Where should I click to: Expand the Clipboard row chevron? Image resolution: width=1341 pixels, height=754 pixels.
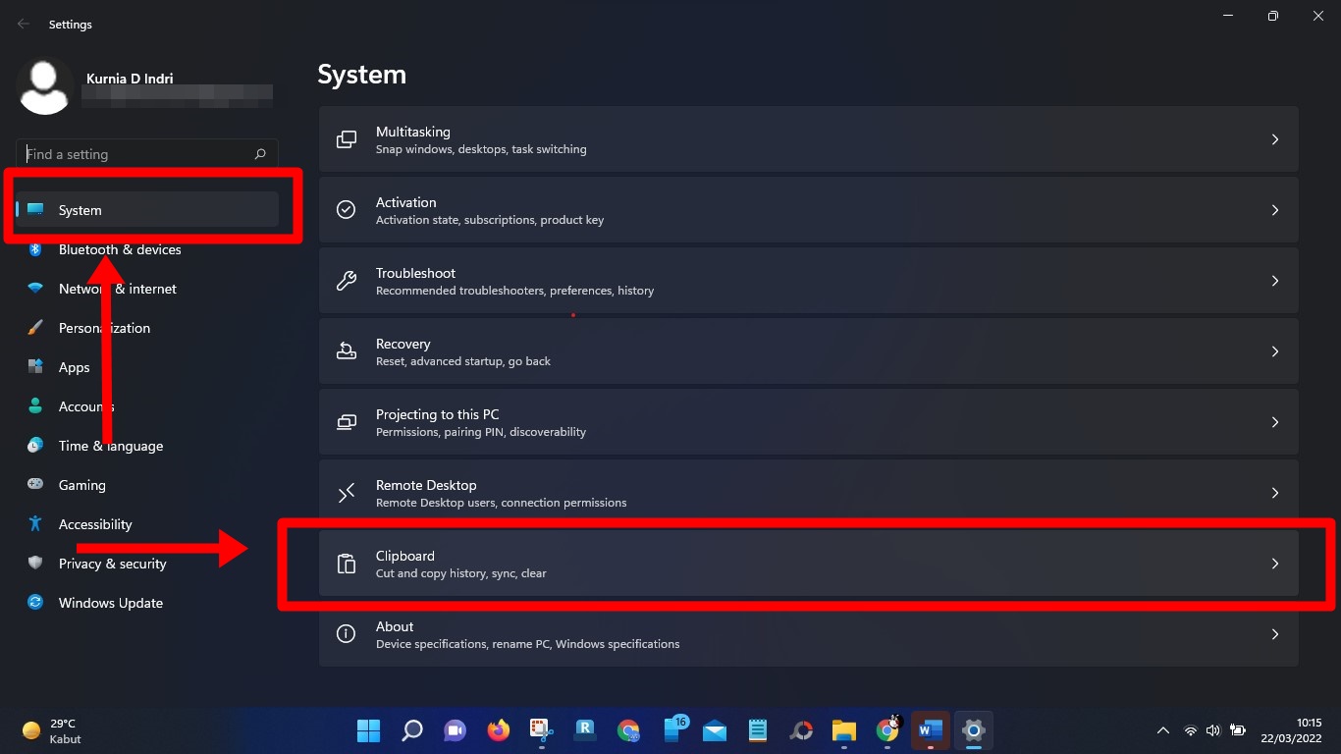(1274, 564)
